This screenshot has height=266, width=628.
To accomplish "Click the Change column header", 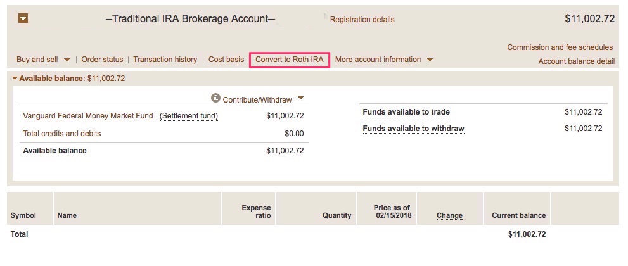I will click(x=449, y=215).
